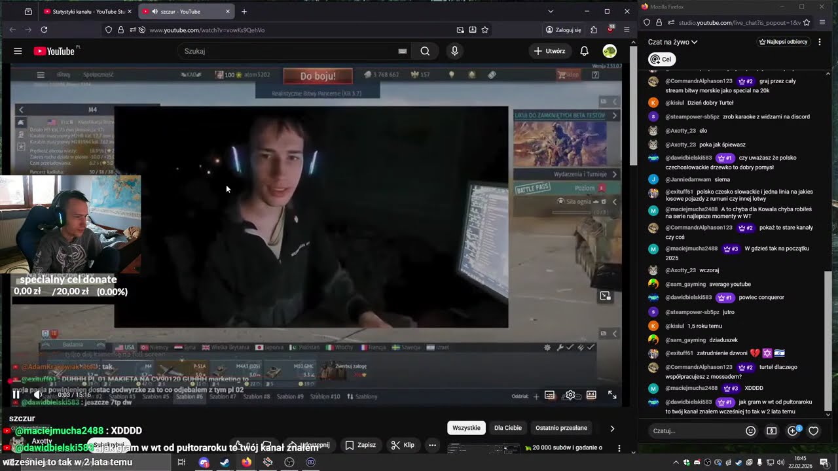Open a new browser tab
Viewport: 838px width, 471px height.
[x=244, y=11]
